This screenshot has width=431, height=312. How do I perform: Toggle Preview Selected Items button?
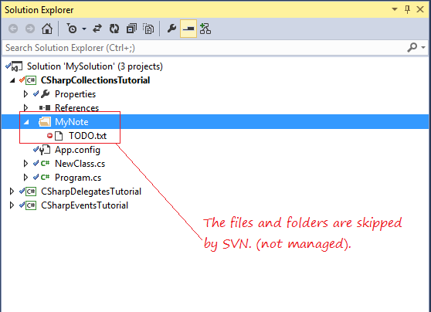pos(188,29)
